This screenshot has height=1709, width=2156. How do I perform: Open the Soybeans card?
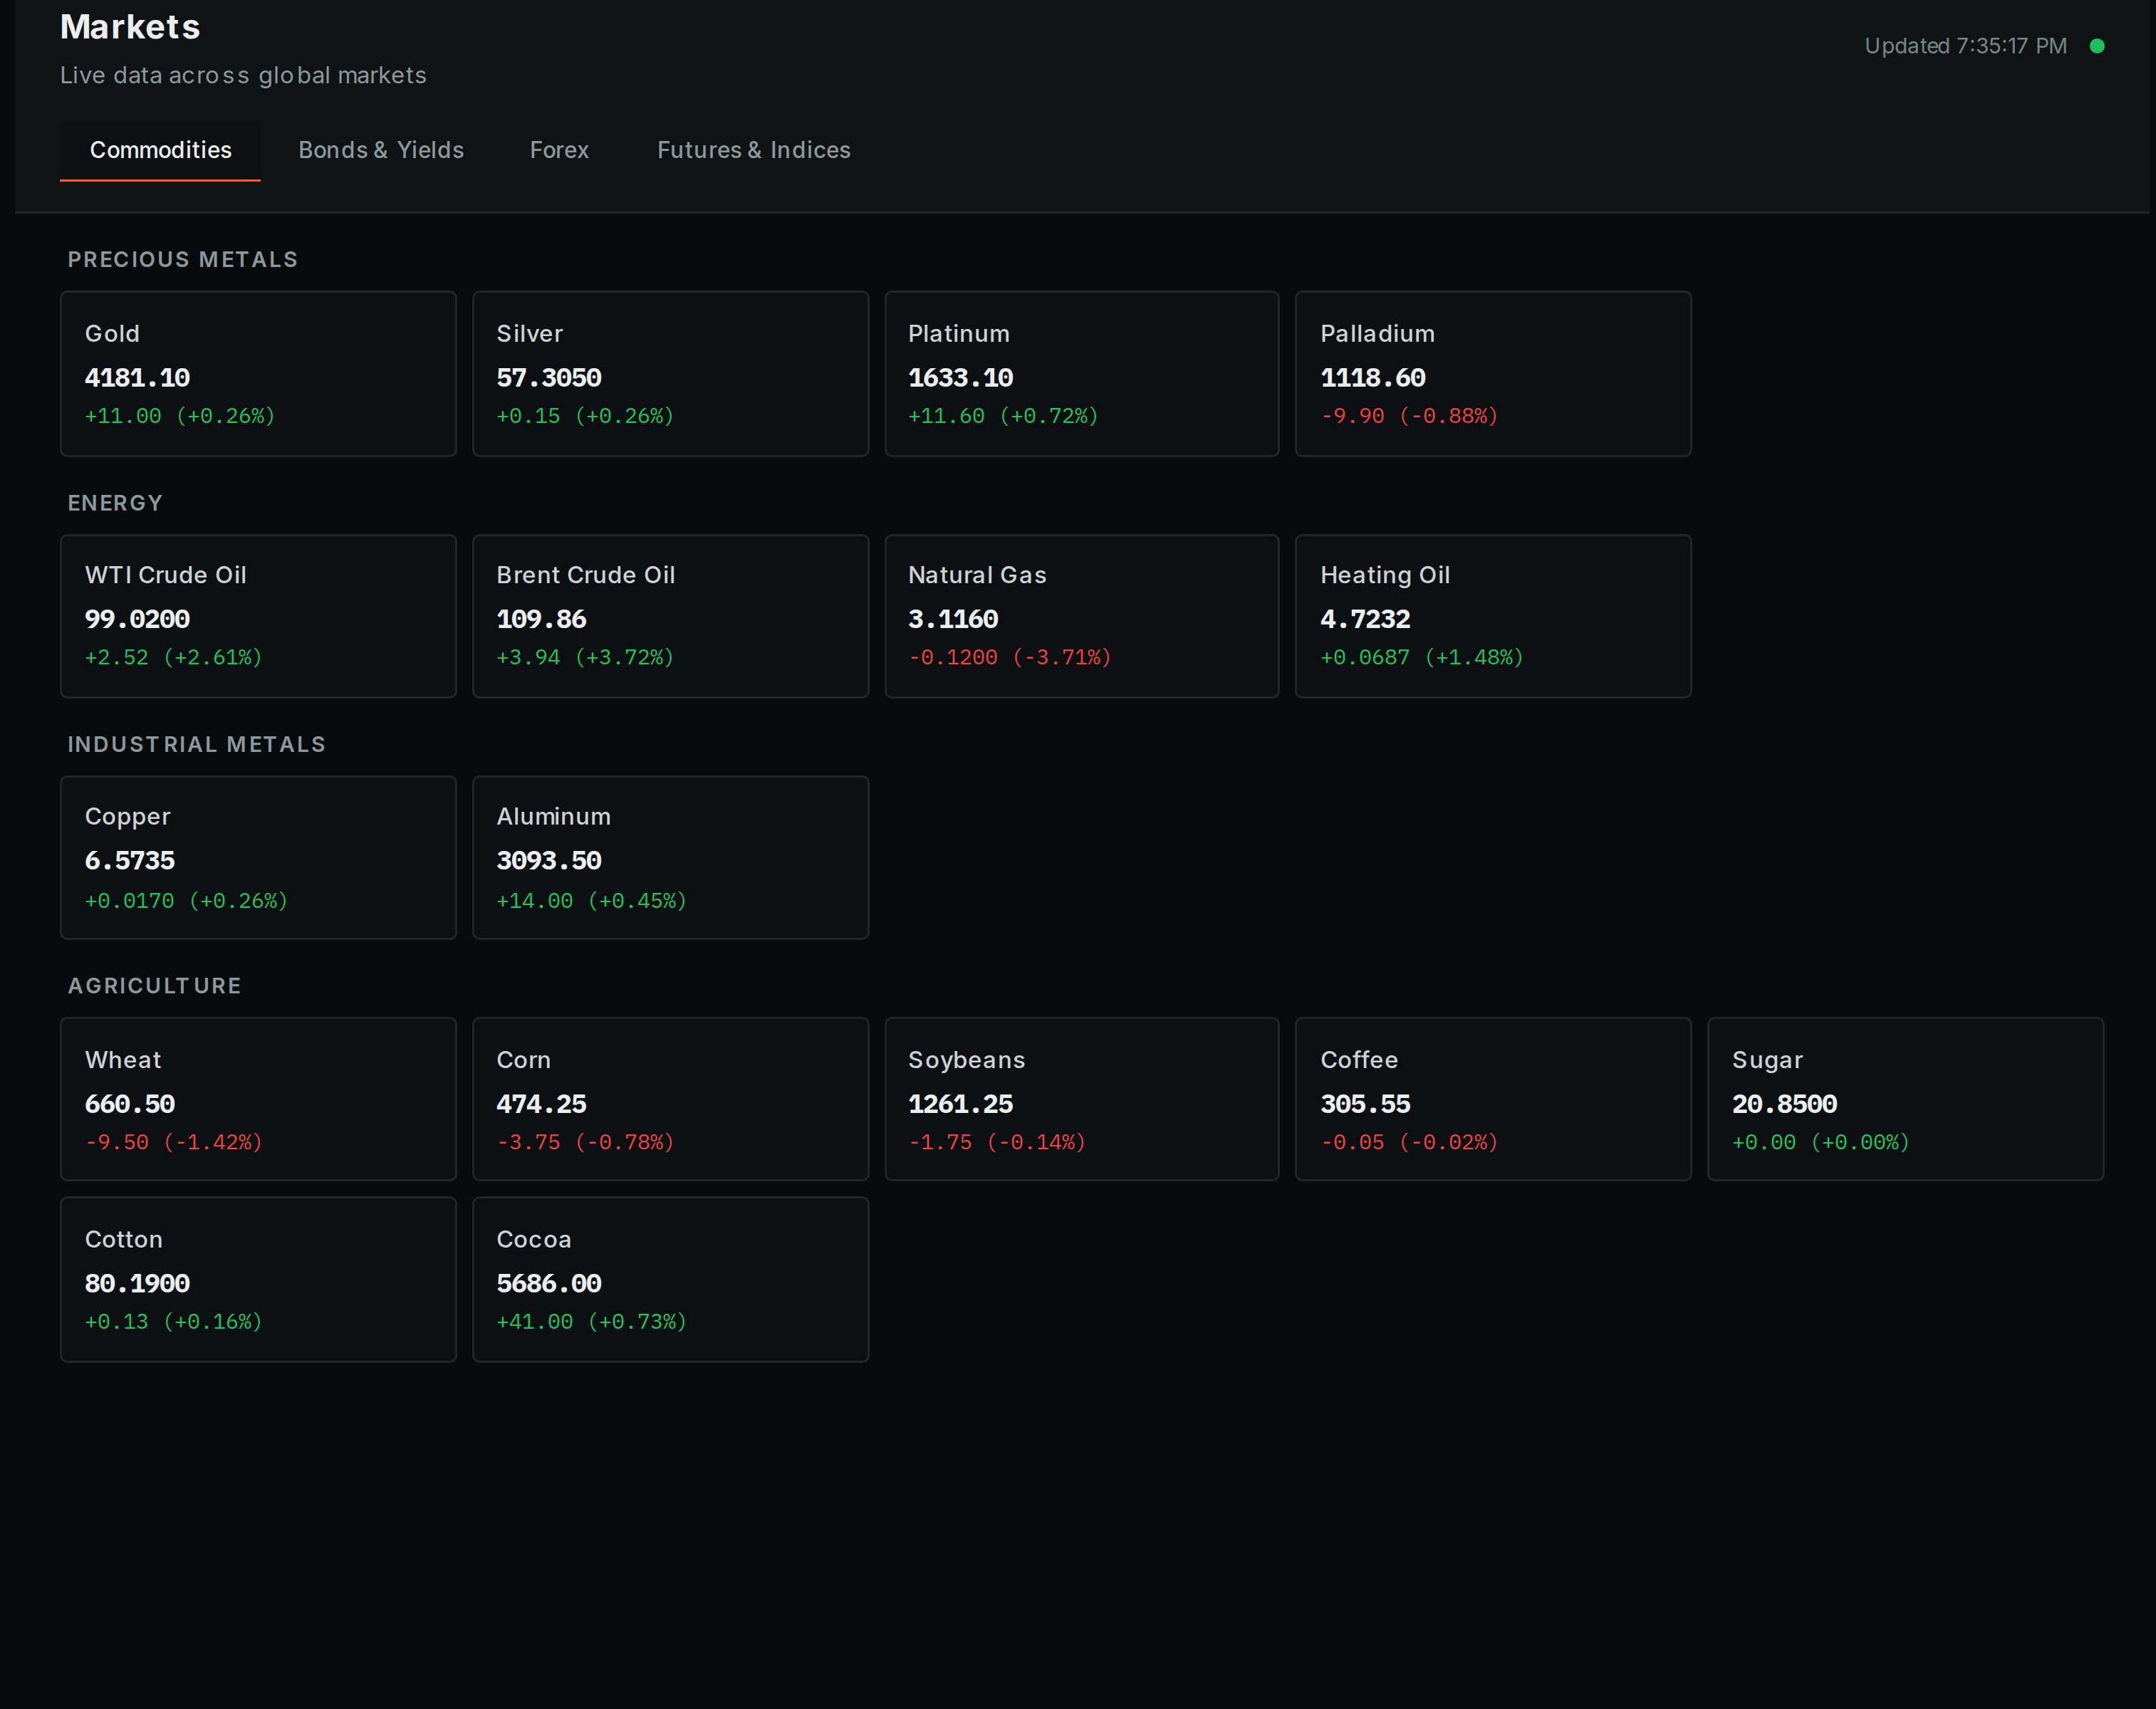tap(1082, 1099)
